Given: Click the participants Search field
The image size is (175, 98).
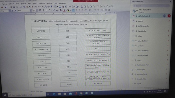Looking at the screenshot, I should 151,6.
